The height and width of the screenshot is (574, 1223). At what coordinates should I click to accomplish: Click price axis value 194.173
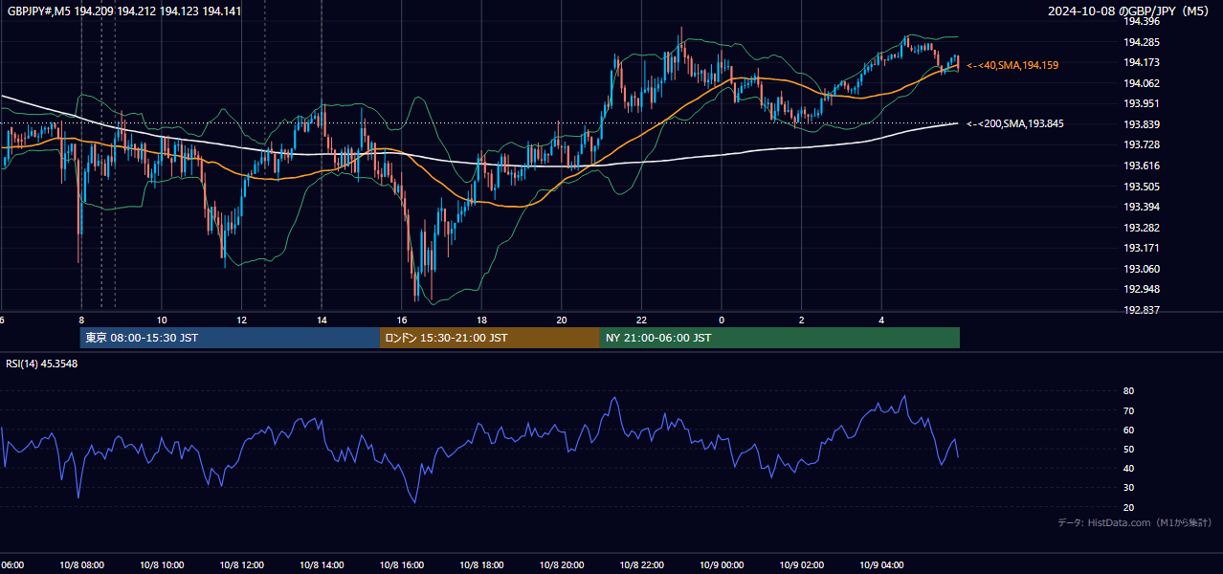[x=1141, y=62]
